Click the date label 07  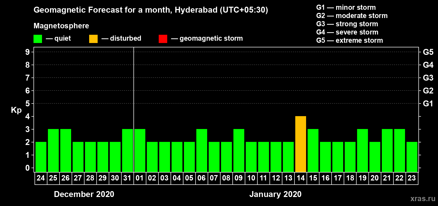(x=214, y=178)
